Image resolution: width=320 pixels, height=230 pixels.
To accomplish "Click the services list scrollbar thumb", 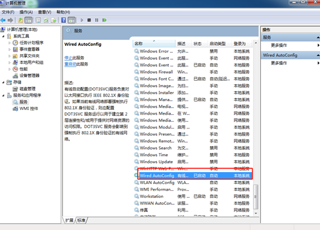I will (x=256, y=197).
